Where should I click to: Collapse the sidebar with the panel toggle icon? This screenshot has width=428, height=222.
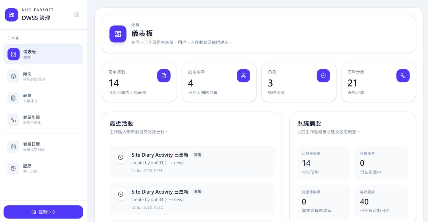click(x=77, y=15)
